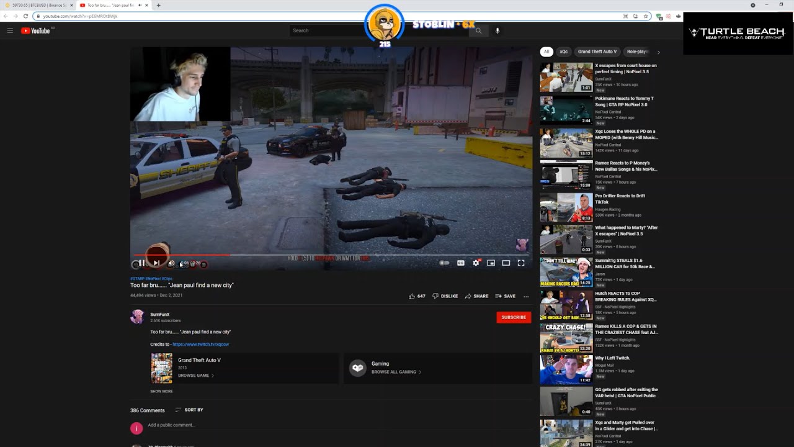794x447 pixels.
Task: Open the comments SORT BY dropdown
Action: [x=189, y=410]
